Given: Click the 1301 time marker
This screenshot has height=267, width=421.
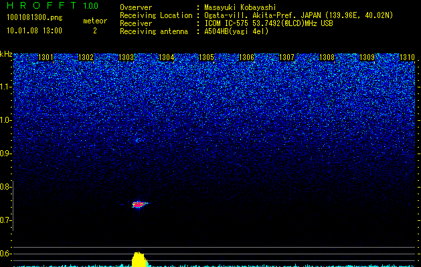Looking at the screenshot, I should tap(46, 57).
